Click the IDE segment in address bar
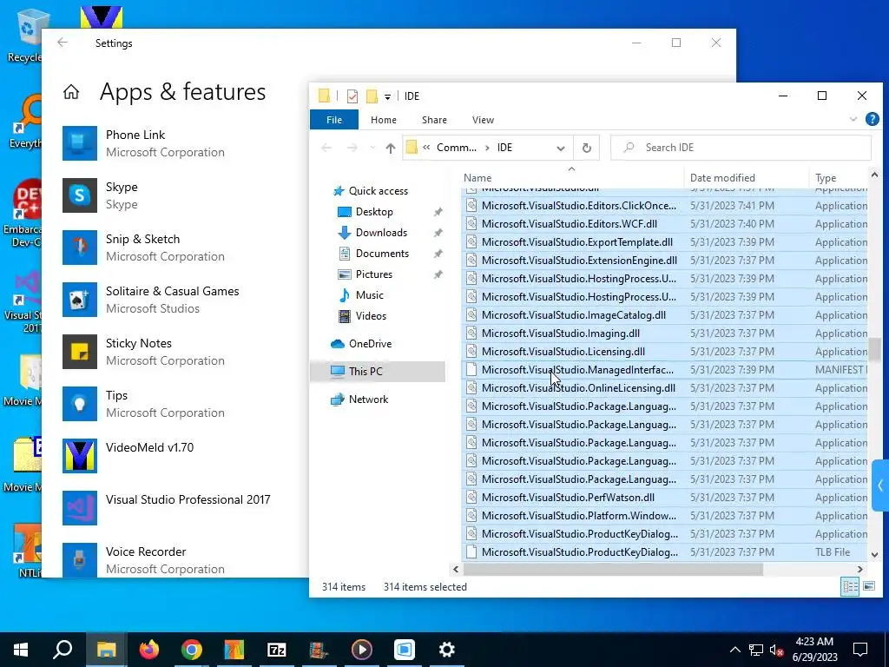 [504, 148]
